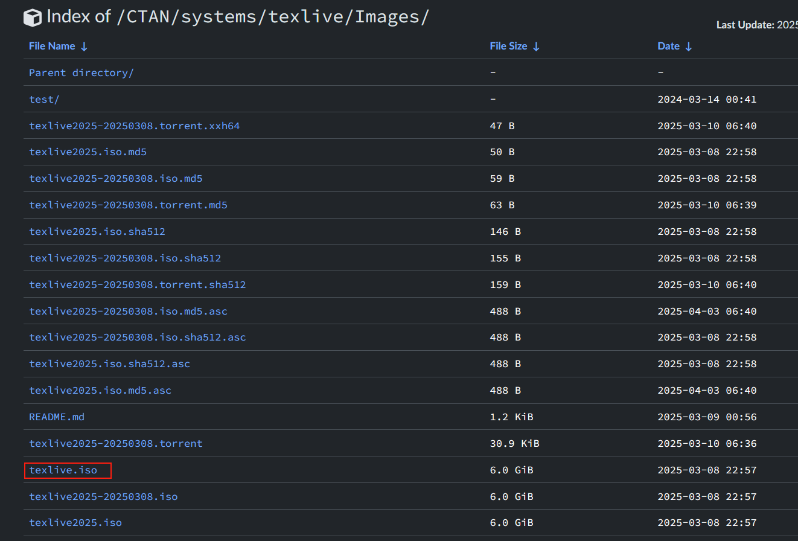Download the texlive2025.iso image
Viewport: 798px width, 541px height.
point(75,523)
